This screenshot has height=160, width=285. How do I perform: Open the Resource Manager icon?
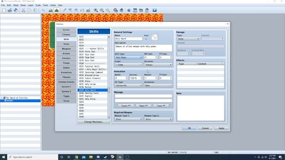coord(141,10)
